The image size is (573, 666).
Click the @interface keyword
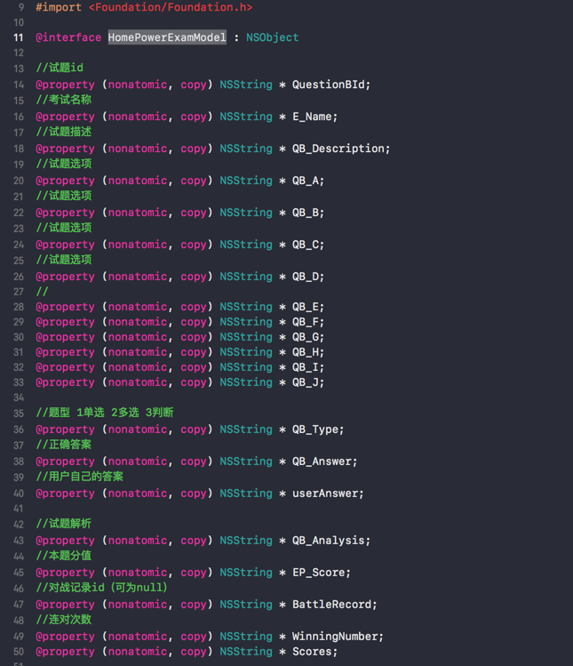pyautogui.click(x=68, y=37)
